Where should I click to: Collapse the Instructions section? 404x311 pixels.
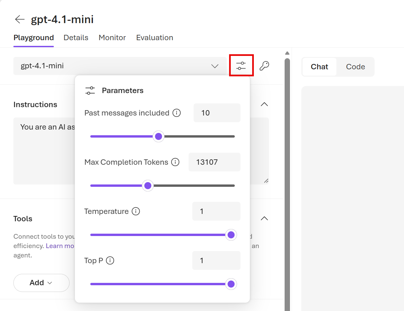(x=264, y=104)
